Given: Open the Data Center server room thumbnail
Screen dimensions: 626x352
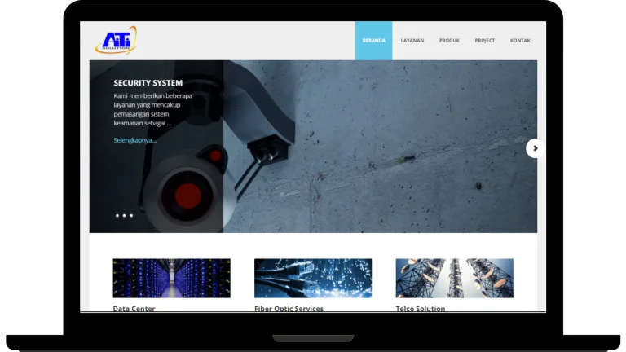Looking at the screenshot, I should [x=171, y=278].
